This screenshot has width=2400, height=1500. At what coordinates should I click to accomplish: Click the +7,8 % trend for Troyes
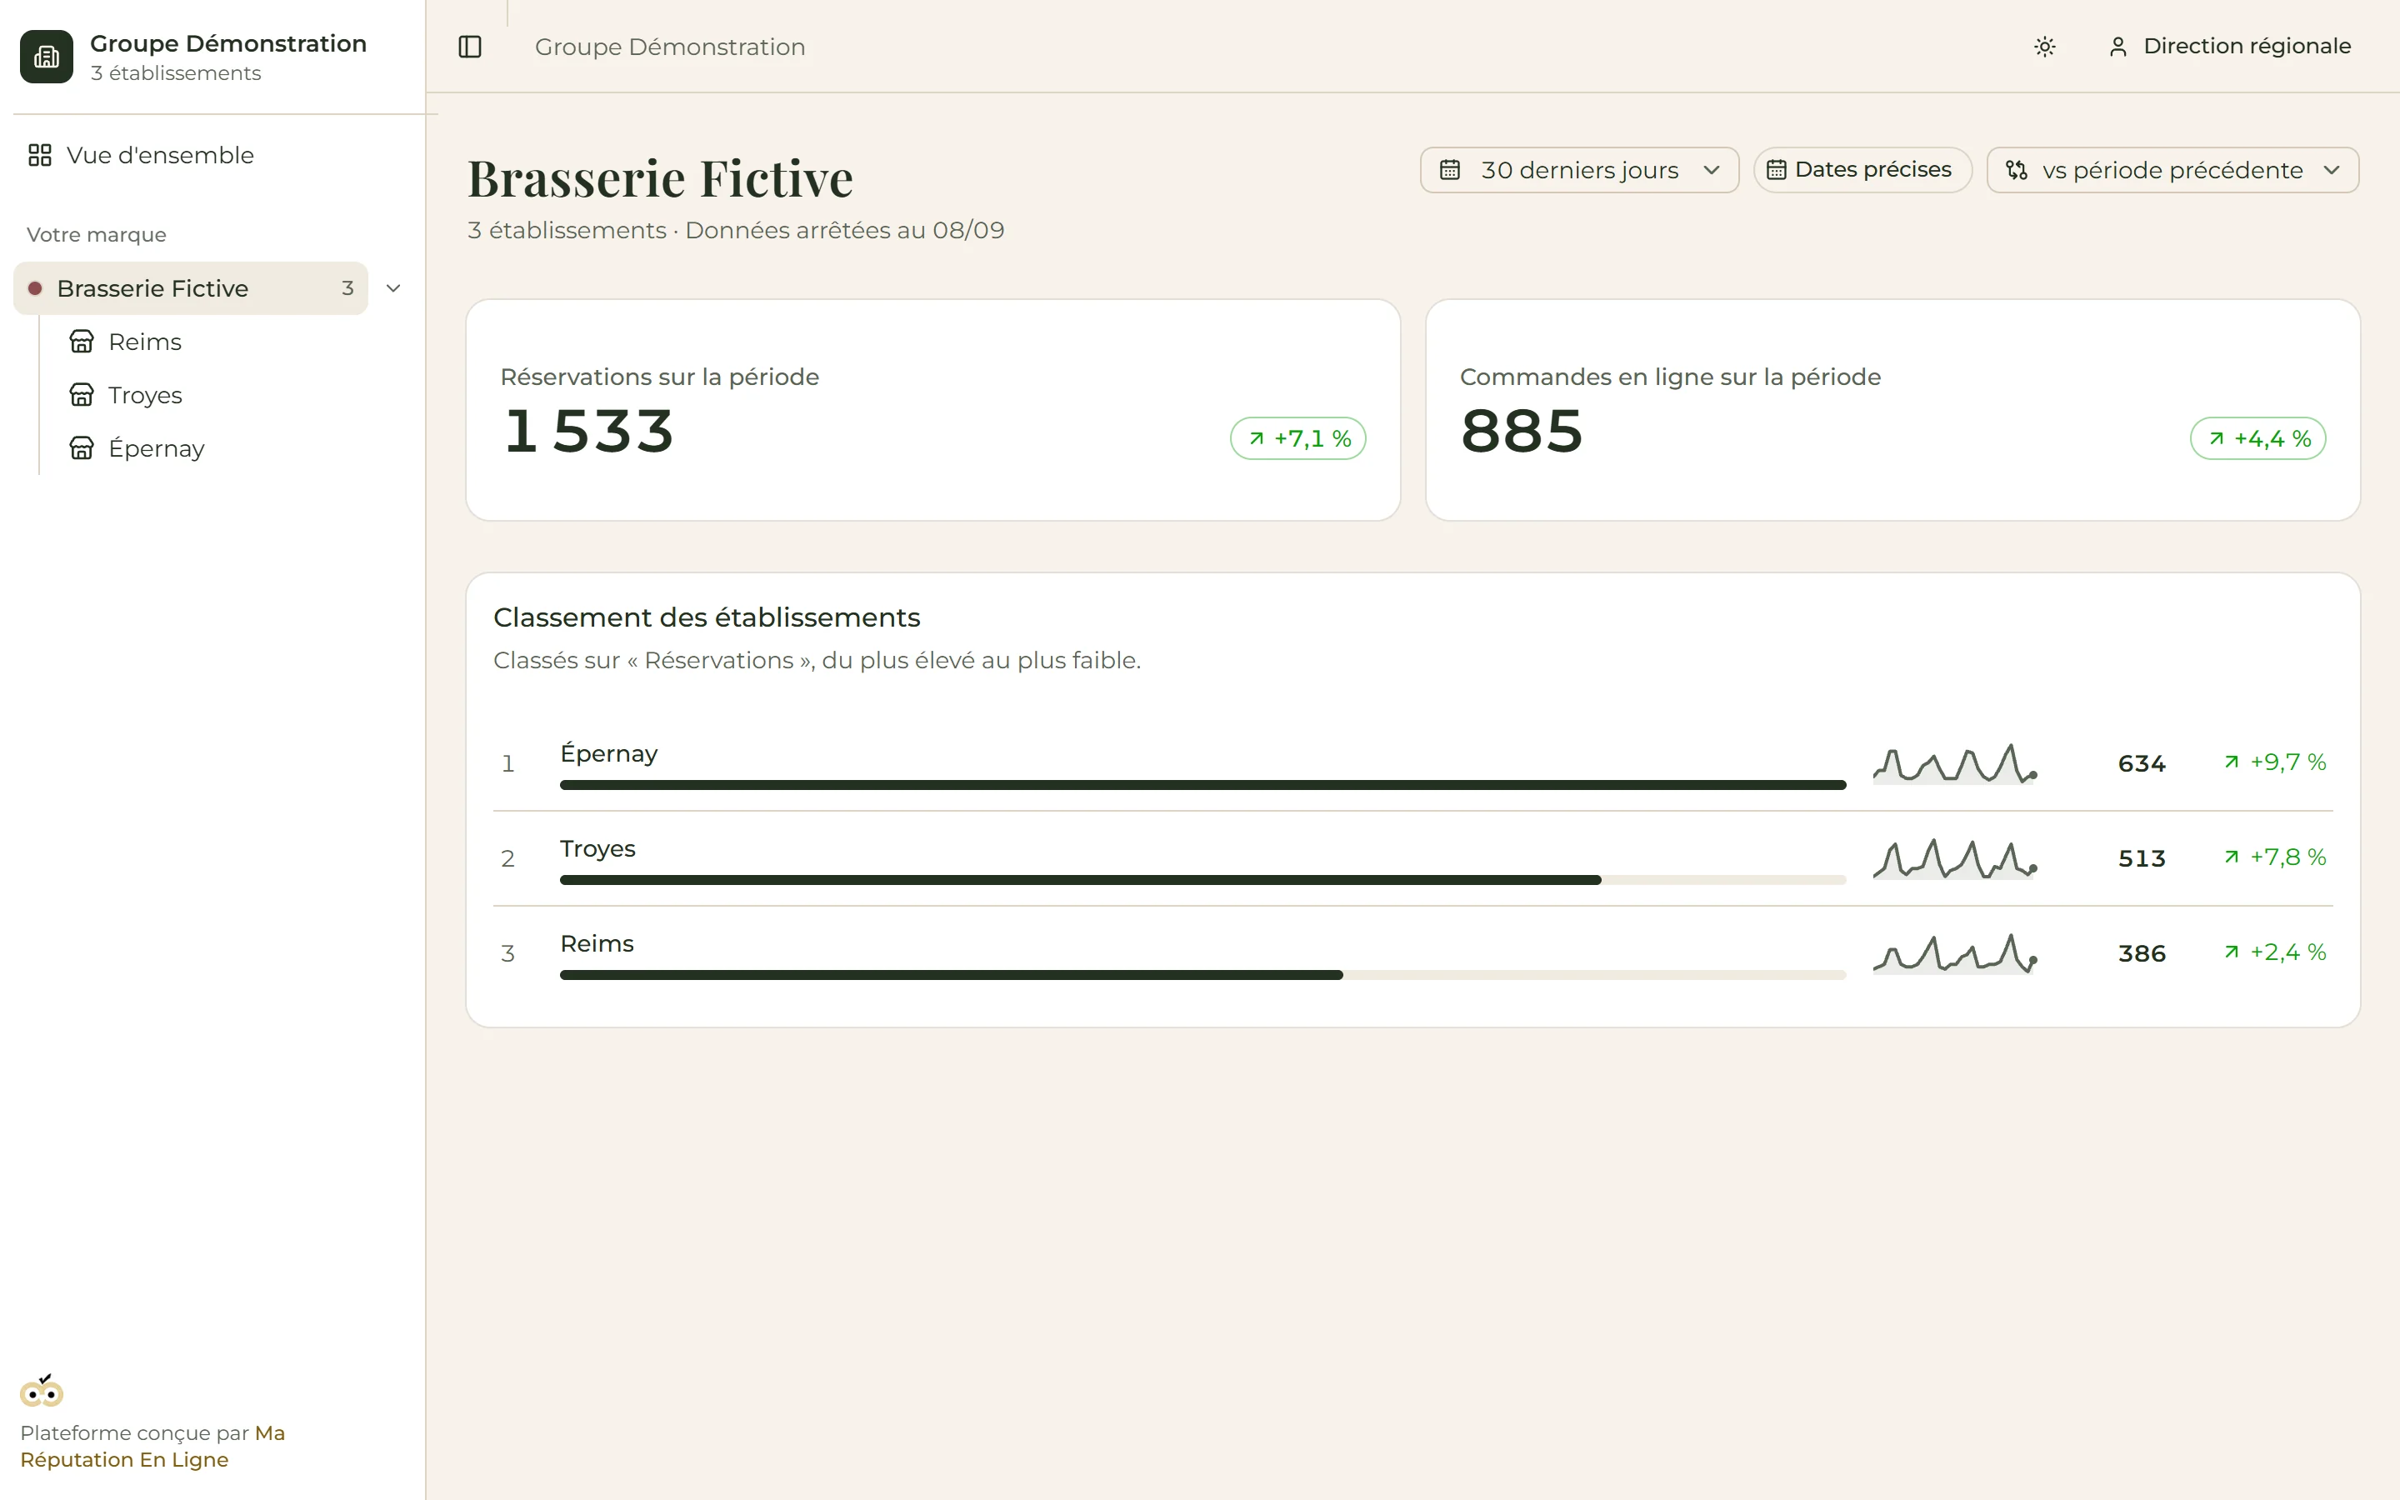coord(2275,857)
